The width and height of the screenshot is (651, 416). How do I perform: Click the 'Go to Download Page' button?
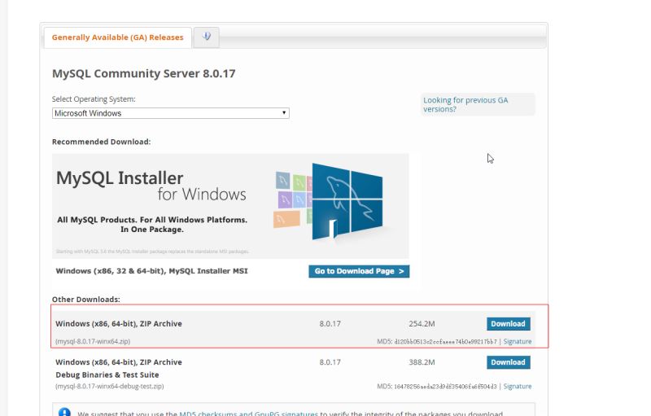359,271
